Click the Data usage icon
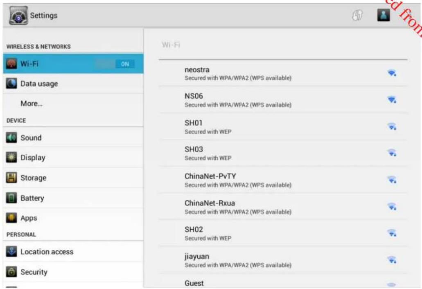Viewport: 422px width, 289px height. [x=11, y=84]
